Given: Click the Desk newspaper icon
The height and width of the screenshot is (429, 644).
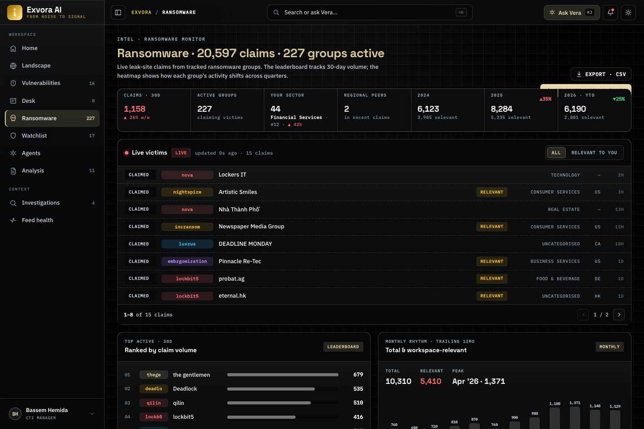Looking at the screenshot, I should [x=13, y=101].
